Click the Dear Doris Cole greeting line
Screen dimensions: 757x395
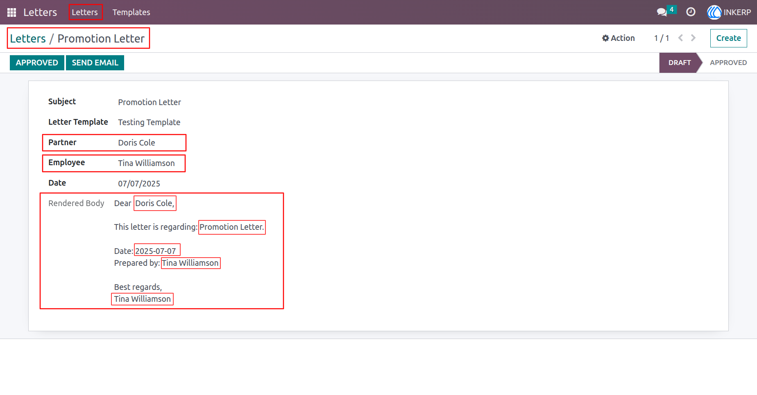144,203
